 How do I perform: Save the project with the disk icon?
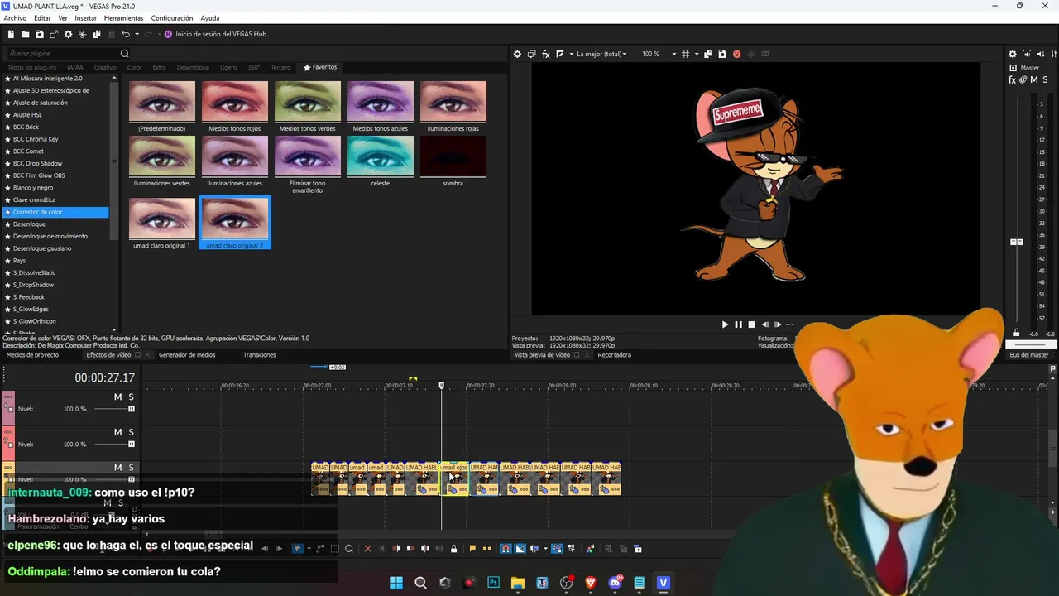click(39, 34)
